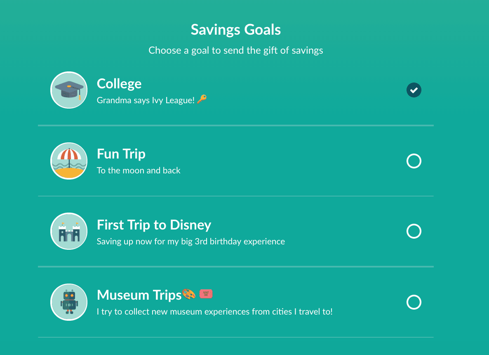Click the Fun Trip beach umbrella icon
This screenshot has width=489, height=355.
69,161
